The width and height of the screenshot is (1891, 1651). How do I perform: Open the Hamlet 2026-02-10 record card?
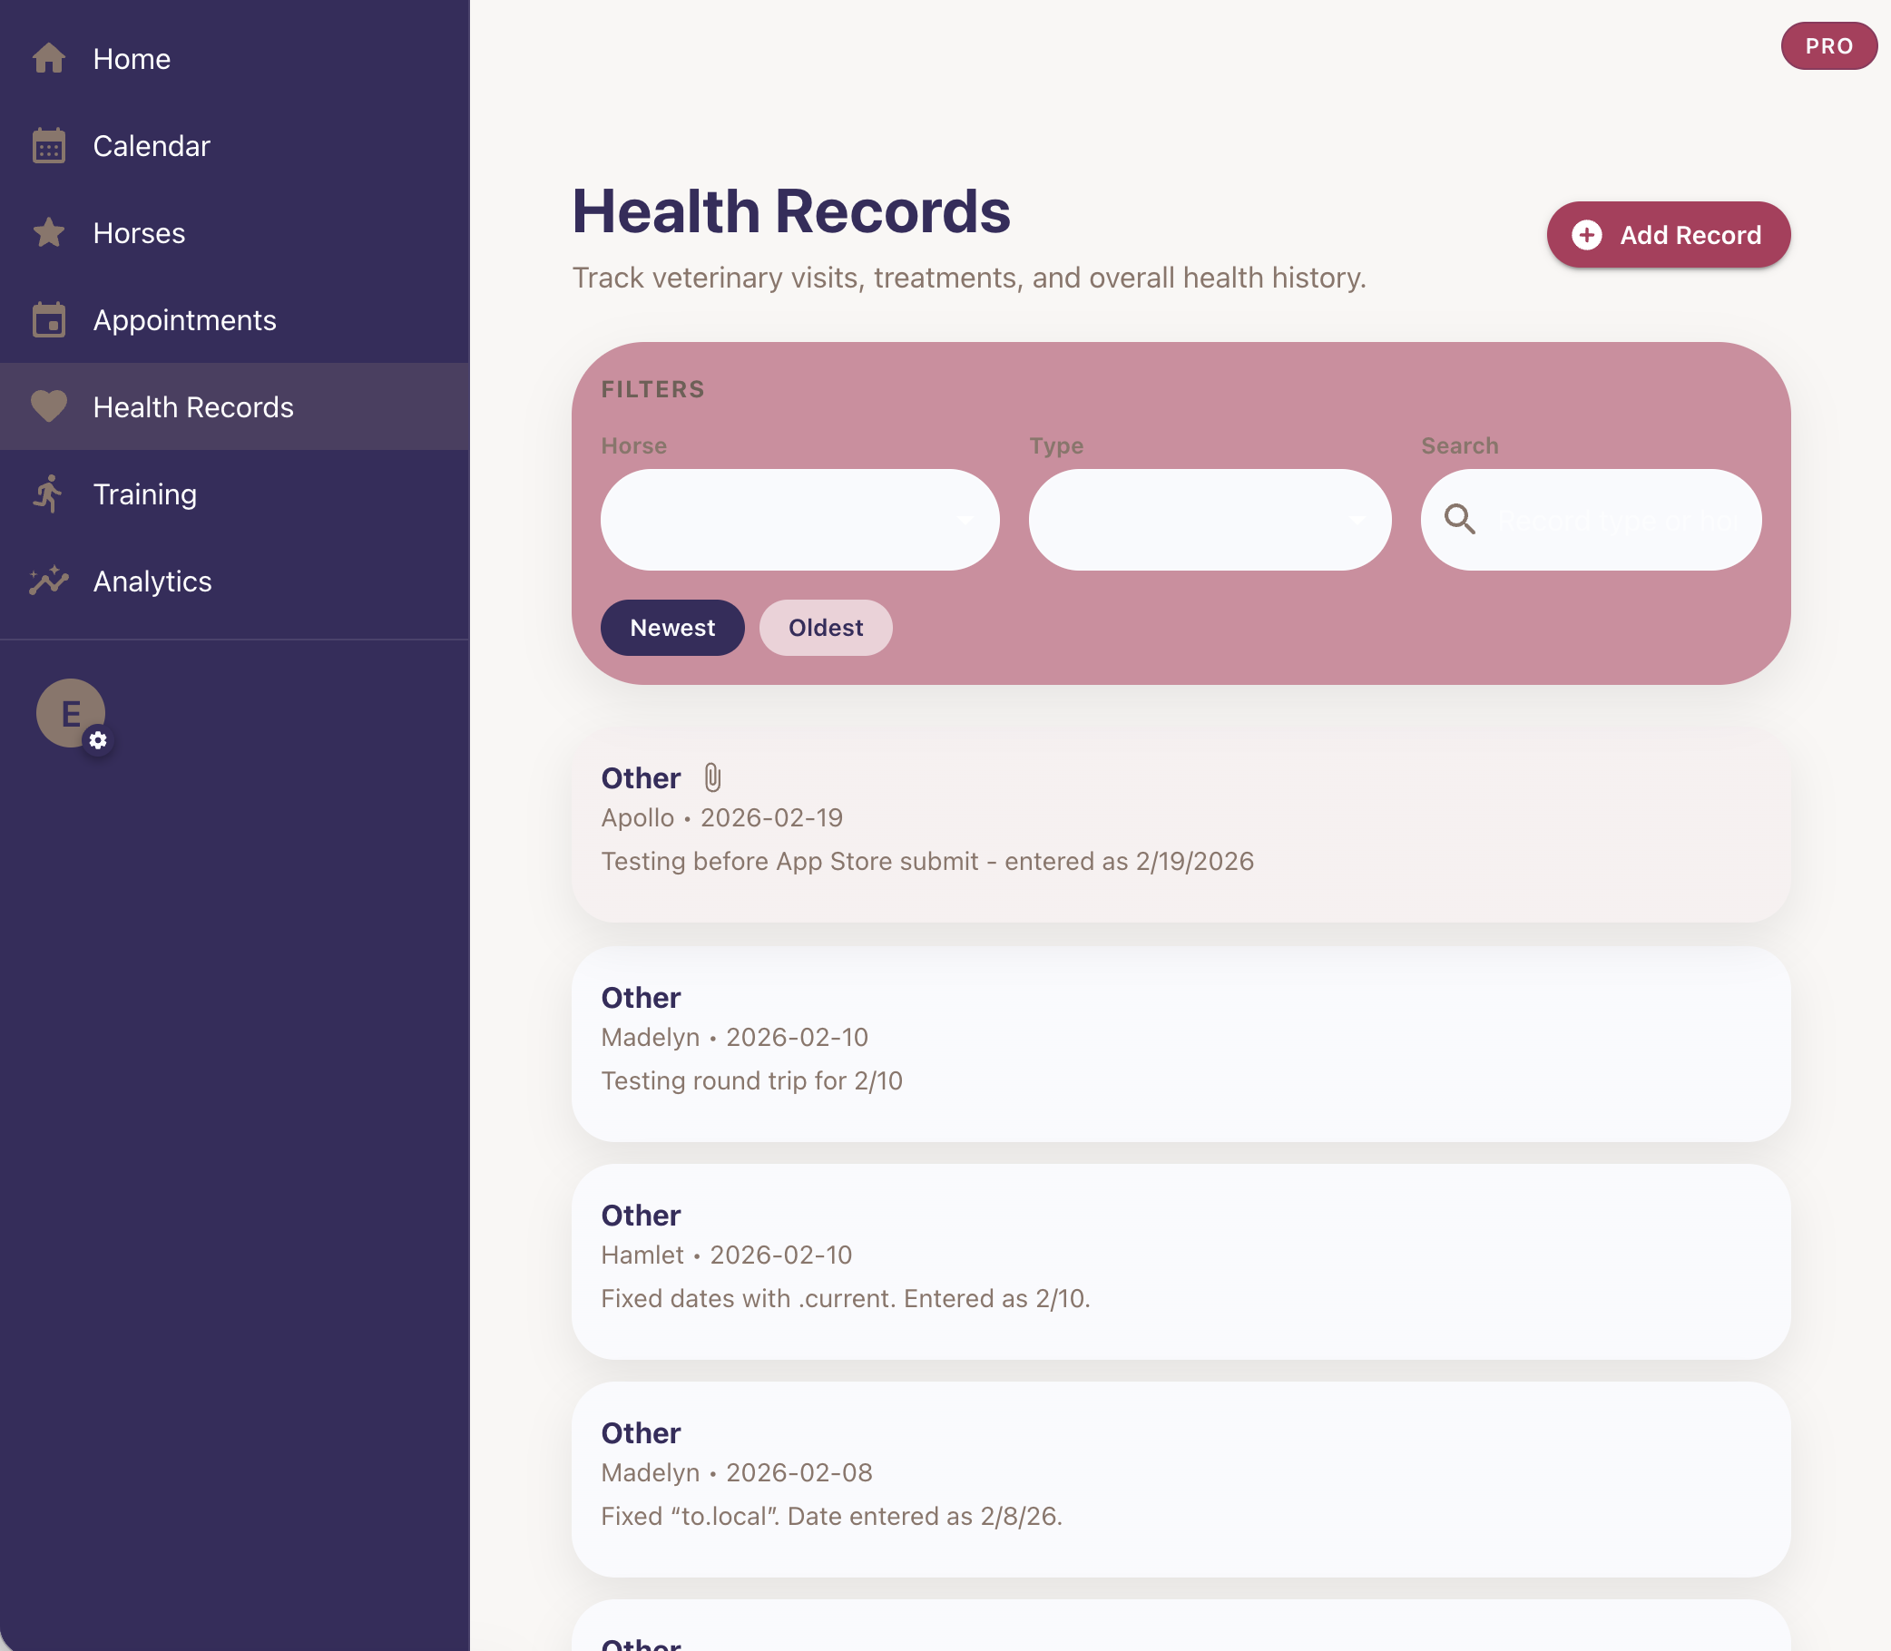[1180, 1259]
